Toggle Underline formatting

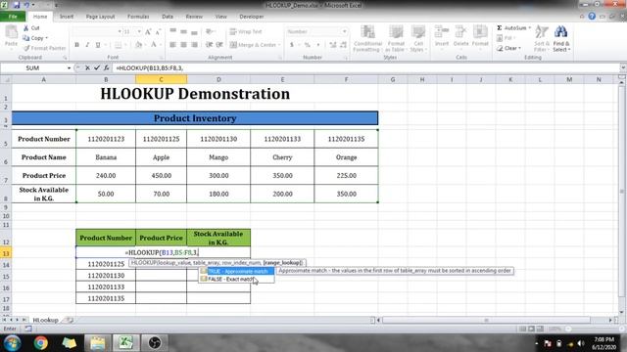click(98, 45)
